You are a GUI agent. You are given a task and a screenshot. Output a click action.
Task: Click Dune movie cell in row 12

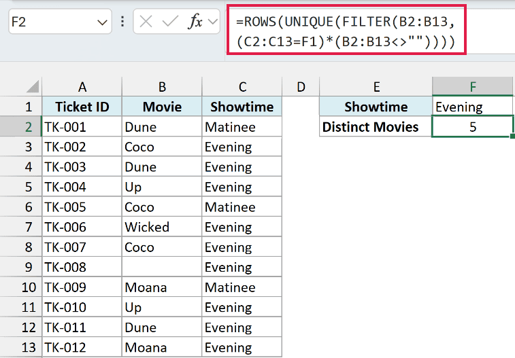click(162, 327)
